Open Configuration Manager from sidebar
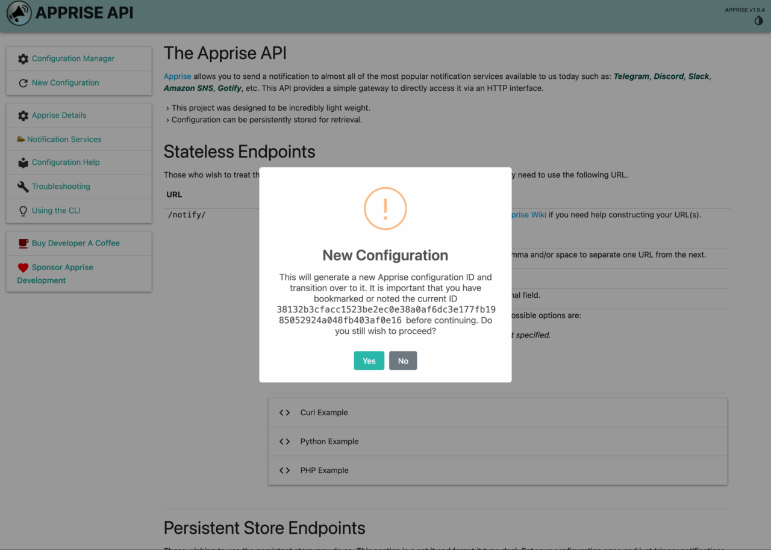 click(x=79, y=59)
